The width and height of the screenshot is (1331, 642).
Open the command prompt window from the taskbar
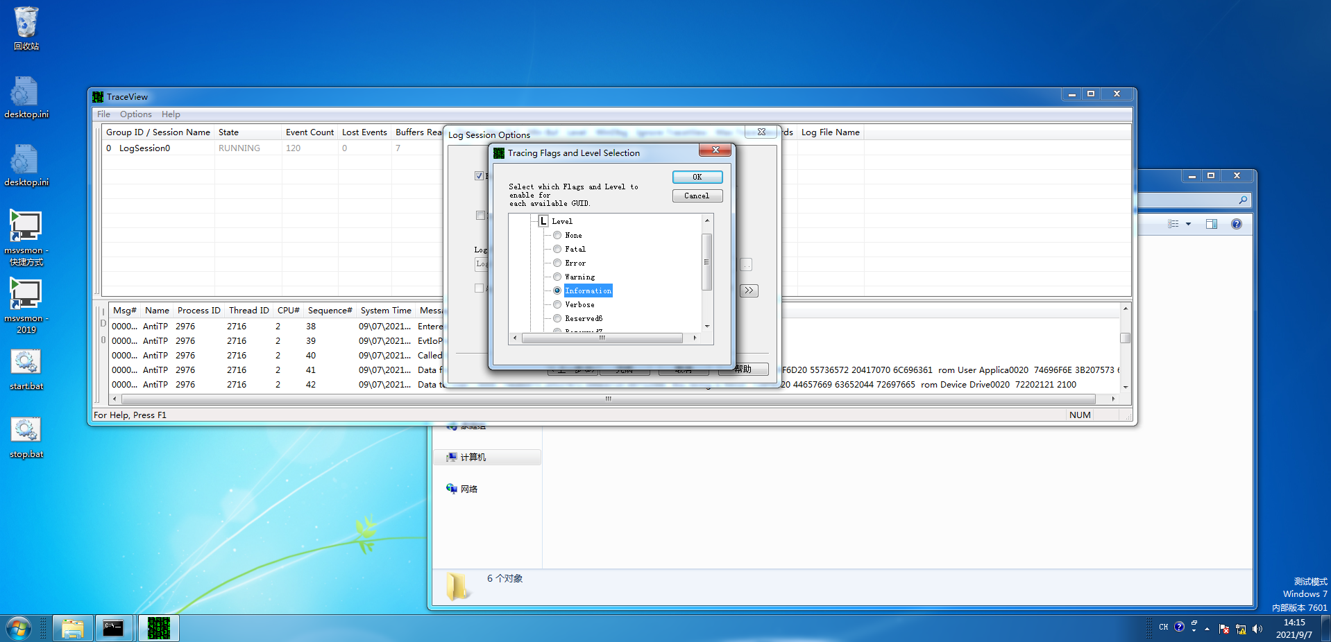113,628
